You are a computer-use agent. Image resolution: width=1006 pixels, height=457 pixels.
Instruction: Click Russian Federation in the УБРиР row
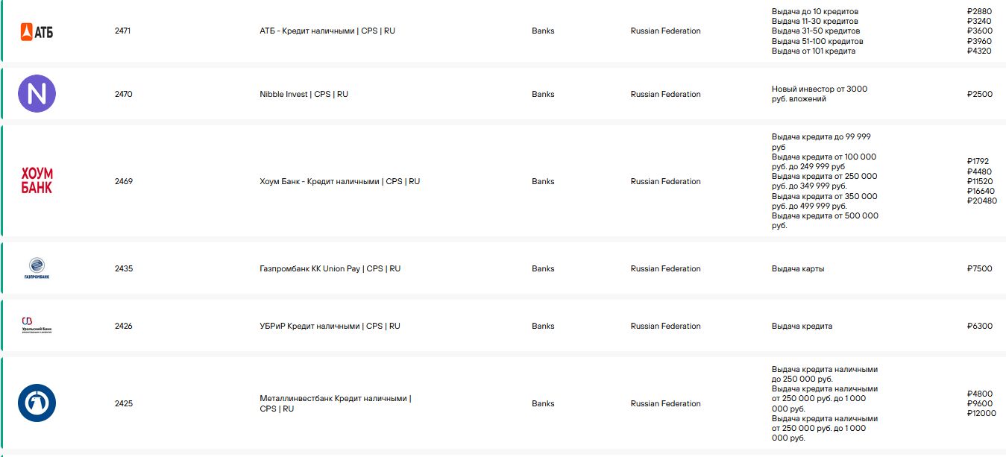tap(665, 327)
